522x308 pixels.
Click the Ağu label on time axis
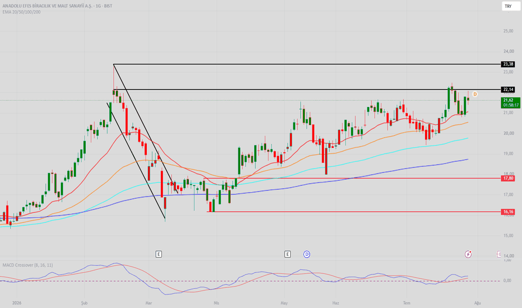click(477, 303)
